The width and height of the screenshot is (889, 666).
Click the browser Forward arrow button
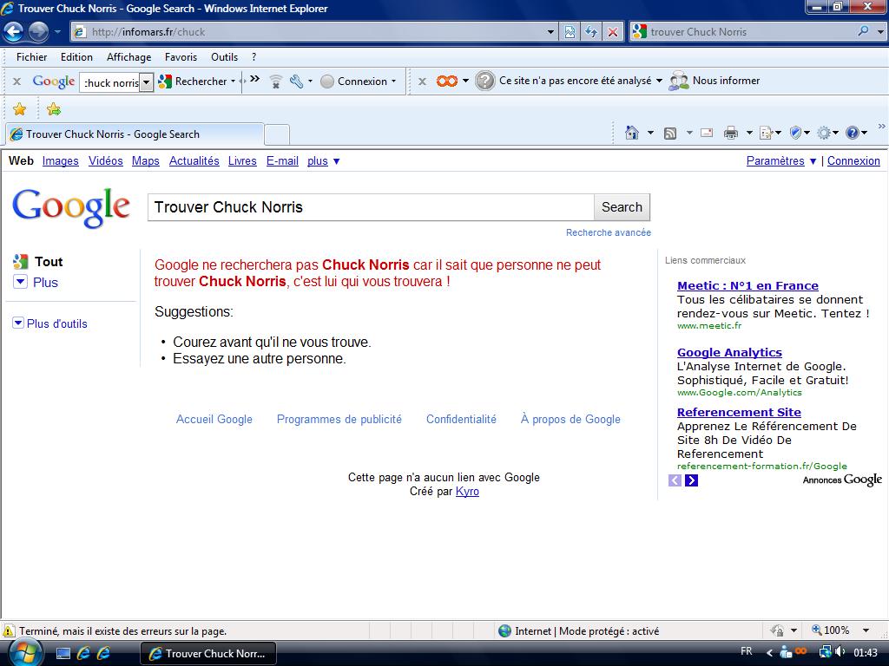click(38, 32)
